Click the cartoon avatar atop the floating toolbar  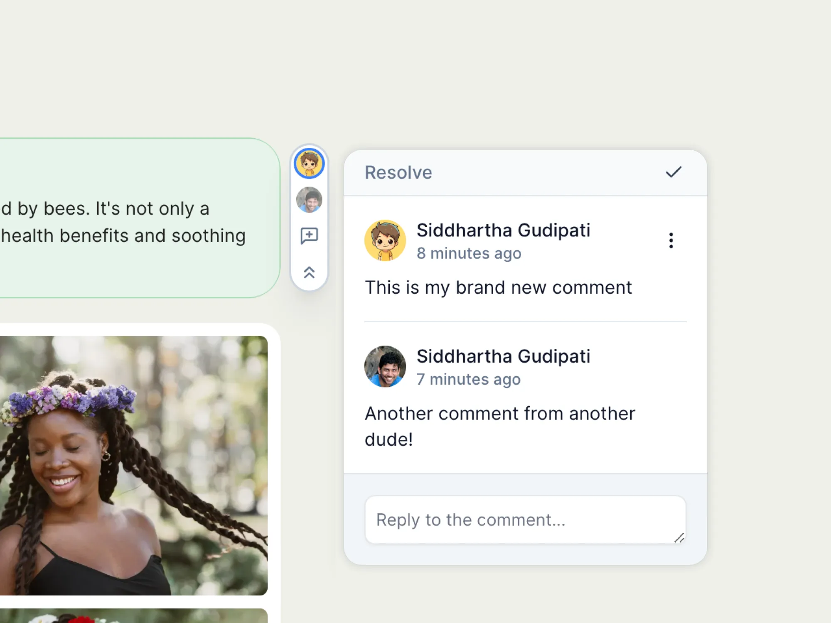310,164
